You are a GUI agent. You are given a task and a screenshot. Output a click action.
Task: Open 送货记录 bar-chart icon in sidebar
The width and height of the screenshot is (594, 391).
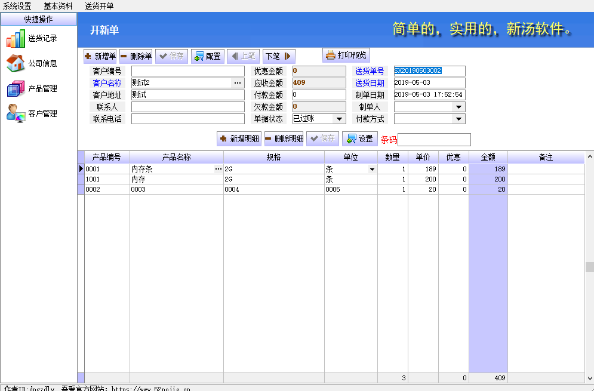coord(16,39)
